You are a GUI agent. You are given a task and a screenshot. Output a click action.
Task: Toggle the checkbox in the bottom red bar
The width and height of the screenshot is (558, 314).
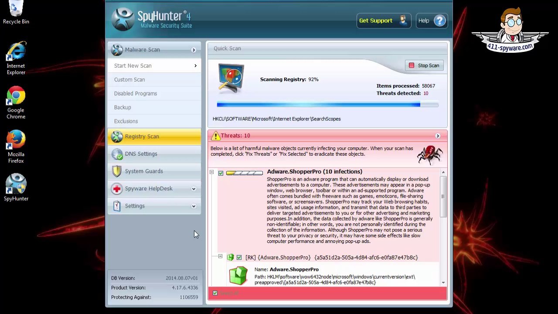(215, 293)
